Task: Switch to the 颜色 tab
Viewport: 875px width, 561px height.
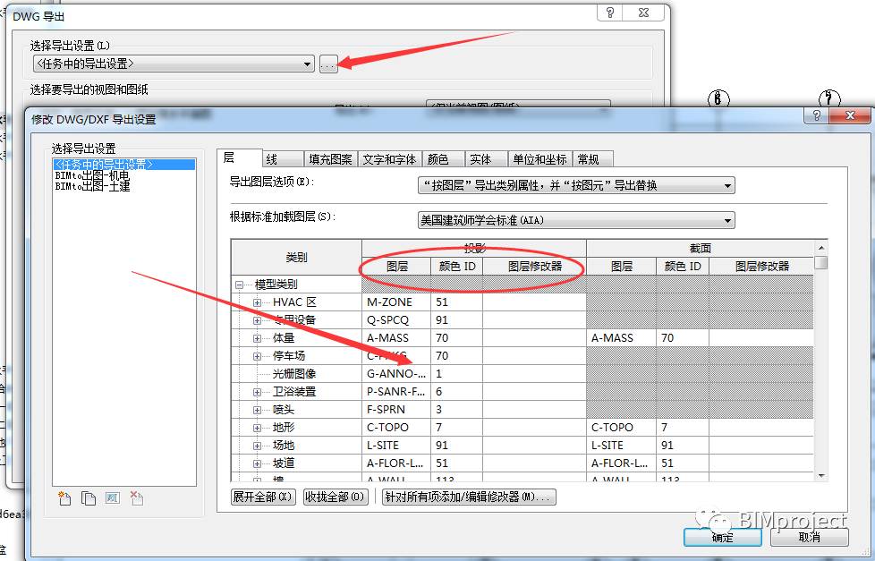Action: click(x=444, y=159)
